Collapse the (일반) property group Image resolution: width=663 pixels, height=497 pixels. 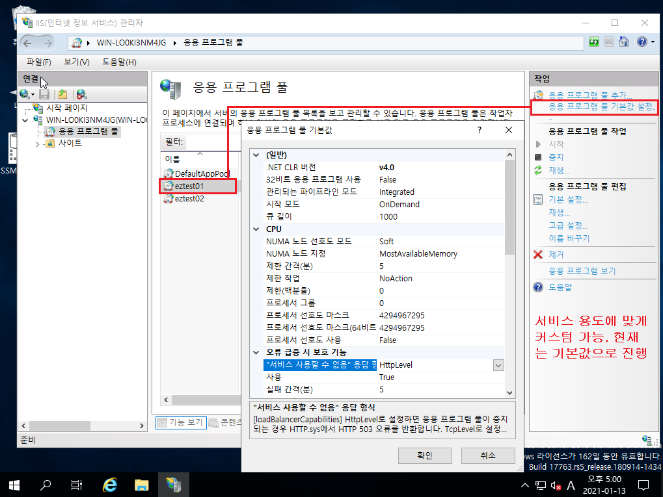(x=256, y=155)
